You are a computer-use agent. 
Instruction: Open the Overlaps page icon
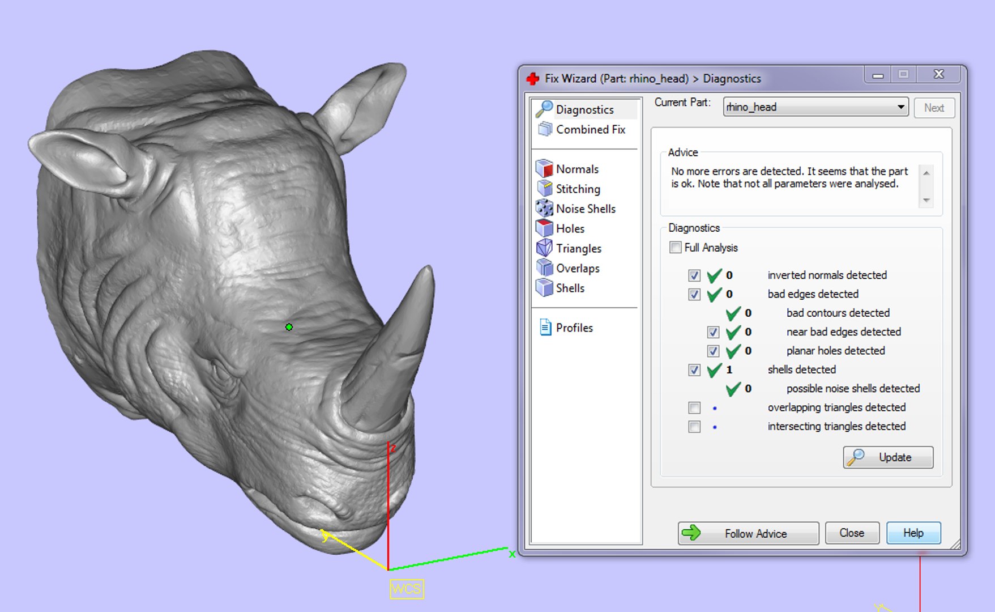[x=544, y=268]
